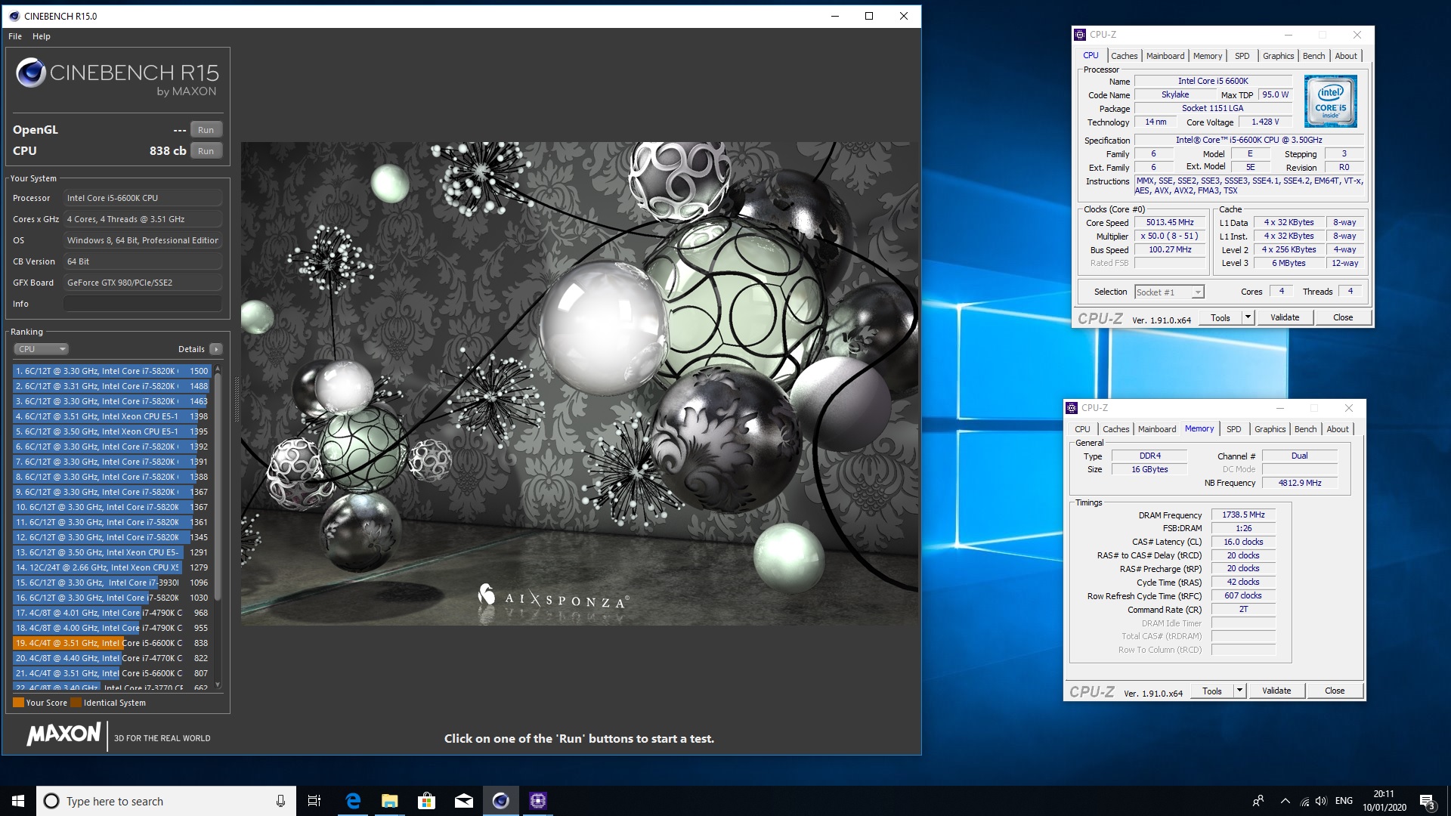This screenshot has height=816, width=1451.
Task: Click the taskbar search box
Action: tap(166, 801)
